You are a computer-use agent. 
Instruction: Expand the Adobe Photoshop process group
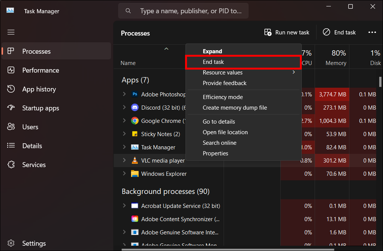point(124,94)
